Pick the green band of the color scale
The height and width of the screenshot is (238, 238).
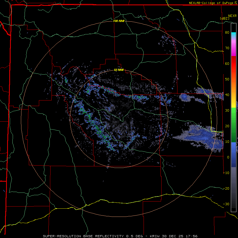click(x=234, y=125)
